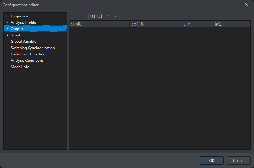Move item up with up arrow
Screen dimensions: 254x168
108,16
